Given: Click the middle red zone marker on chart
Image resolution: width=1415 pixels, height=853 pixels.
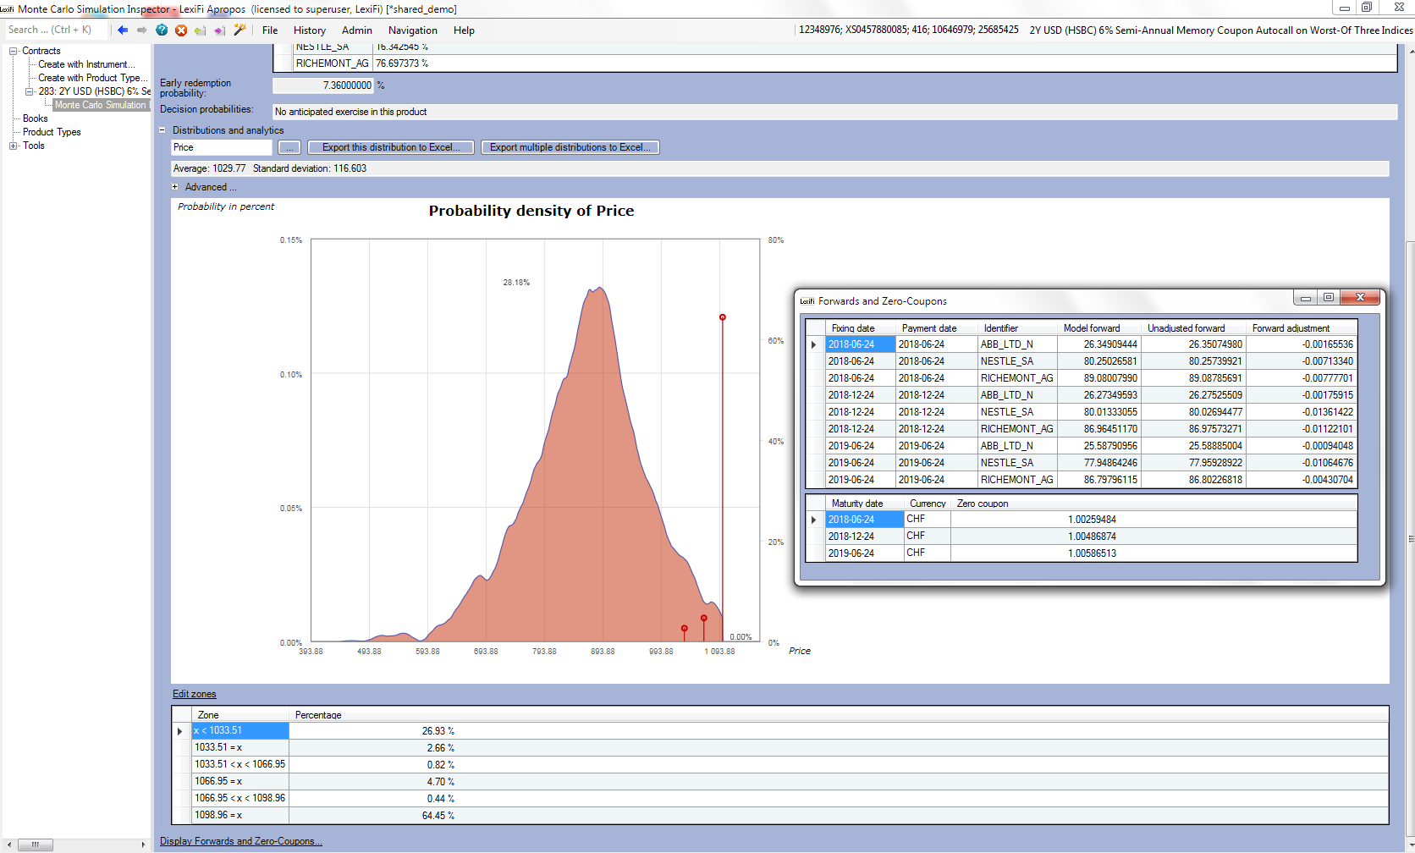Looking at the screenshot, I should [x=704, y=618].
